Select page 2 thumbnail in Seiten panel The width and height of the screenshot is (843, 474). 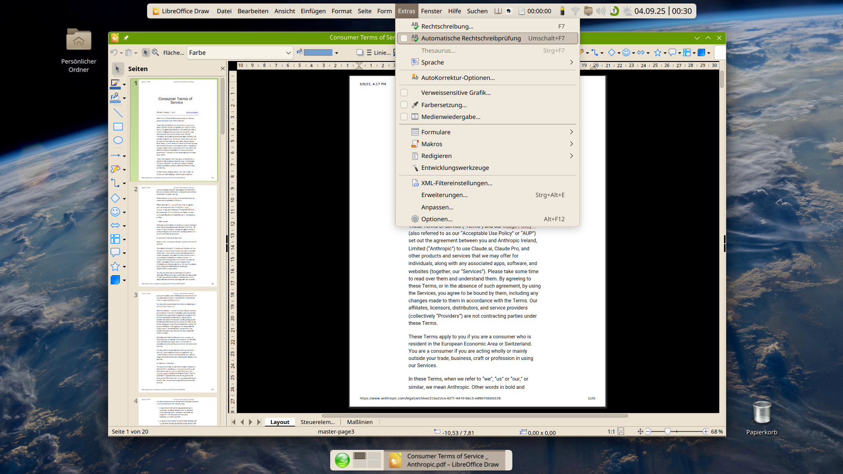click(177, 236)
